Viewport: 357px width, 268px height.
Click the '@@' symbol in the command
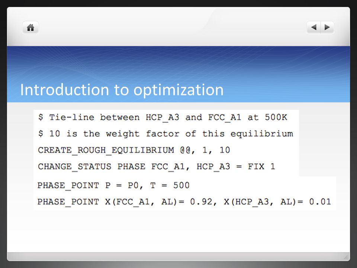(185, 150)
